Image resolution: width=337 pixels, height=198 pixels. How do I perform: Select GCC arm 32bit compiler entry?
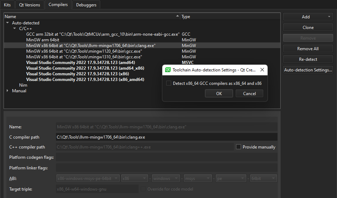point(103,34)
